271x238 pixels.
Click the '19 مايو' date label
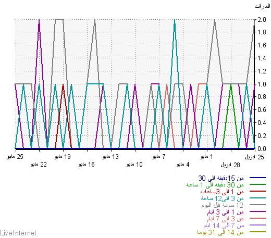click(x=63, y=157)
